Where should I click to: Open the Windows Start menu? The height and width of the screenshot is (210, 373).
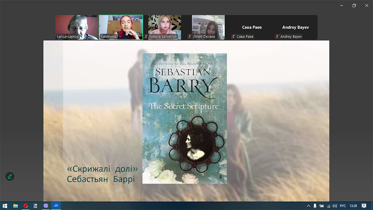coord(5,206)
